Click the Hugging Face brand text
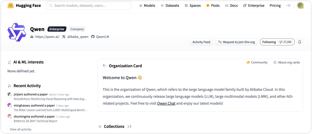Screen dimensions: 312x134 pyautogui.click(x=28, y=5)
